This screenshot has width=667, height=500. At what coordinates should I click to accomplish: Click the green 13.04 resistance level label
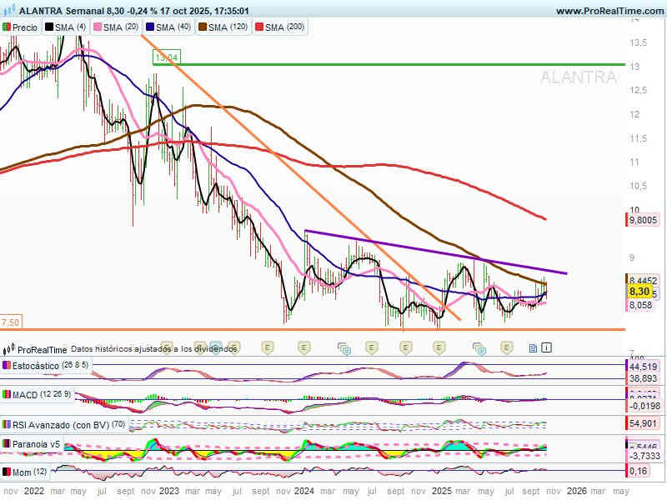tap(166, 57)
